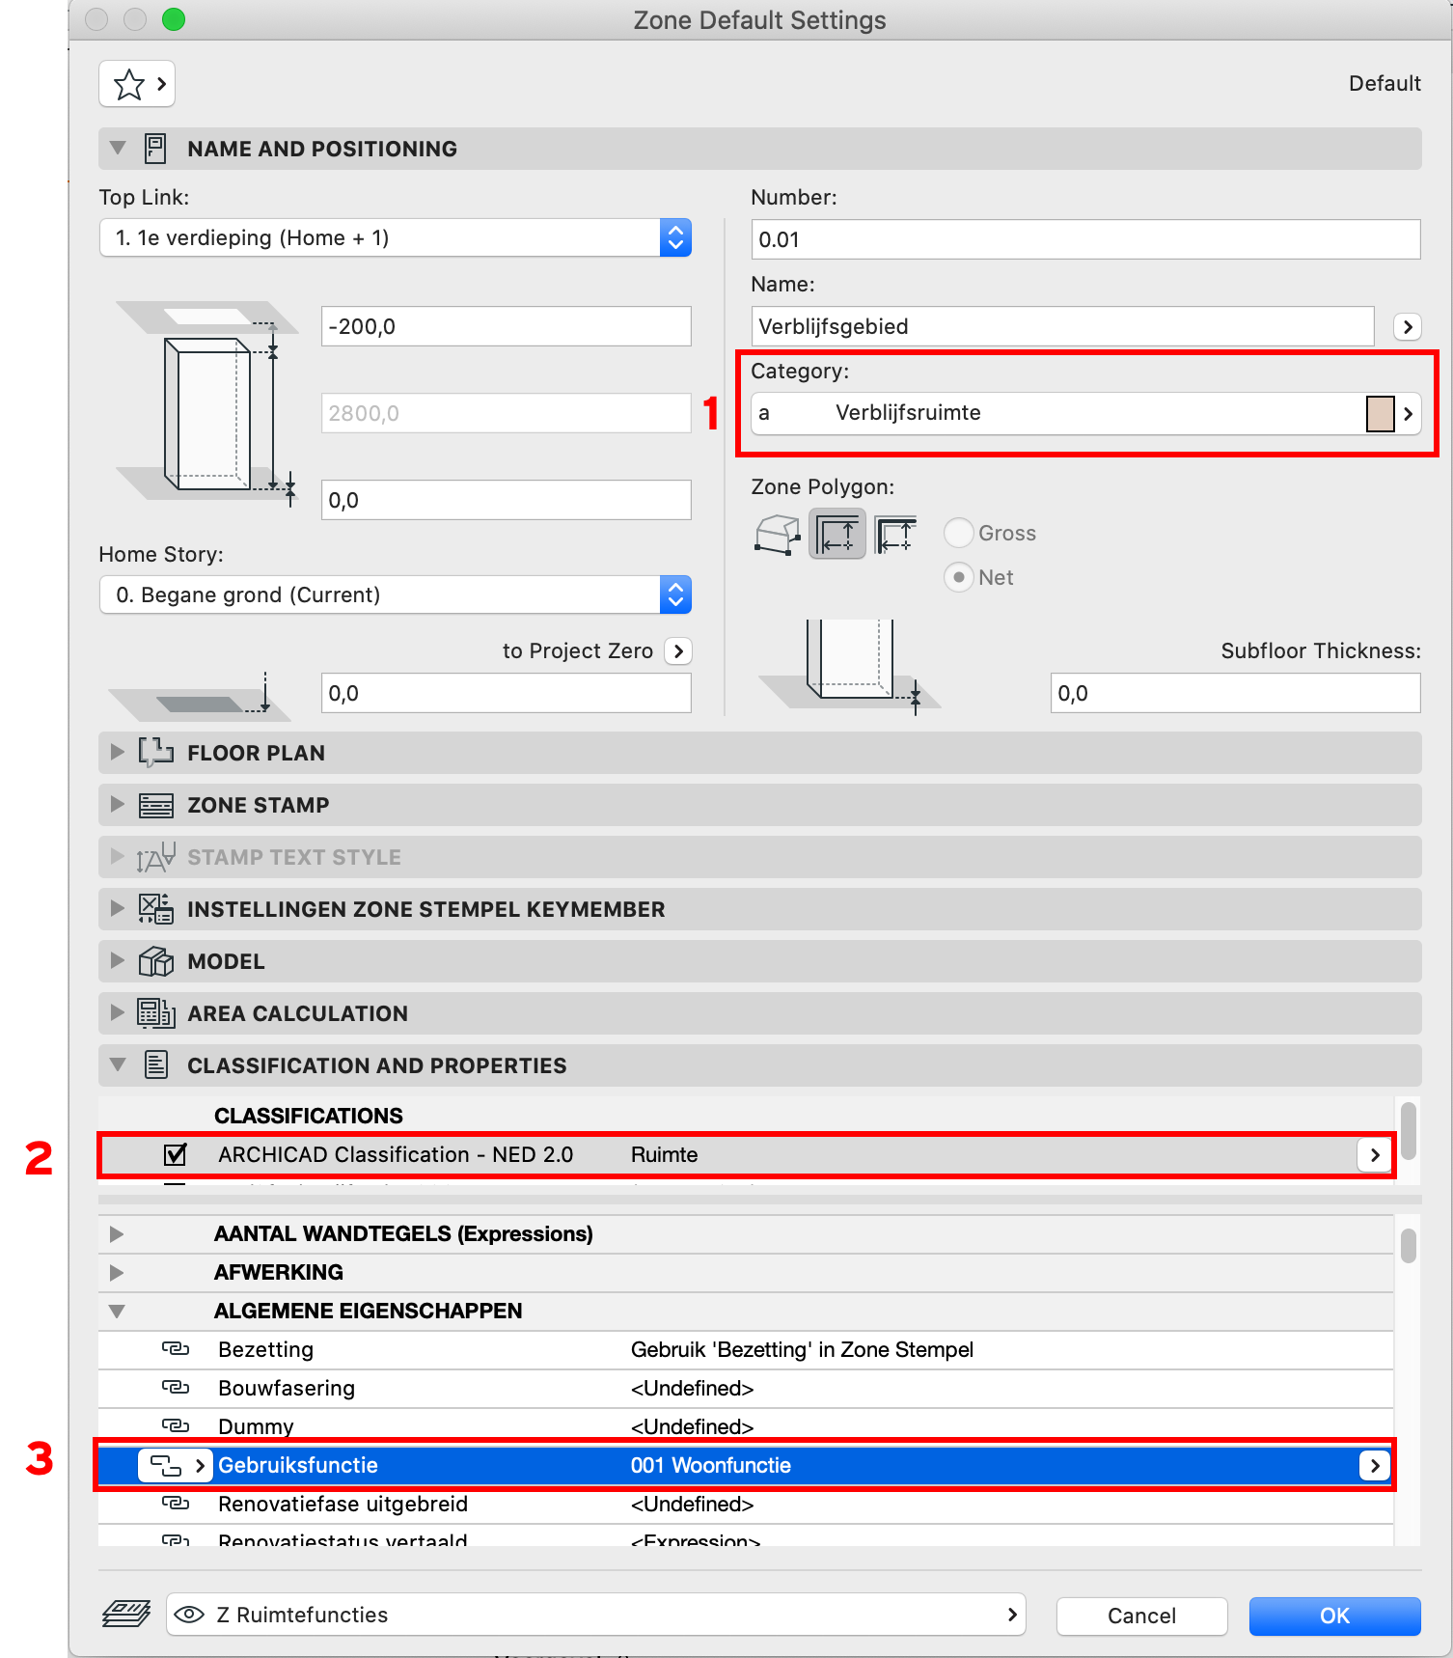Click Classification and Properties document icon
Viewport: 1453px width, 1658px height.
coord(155,1065)
